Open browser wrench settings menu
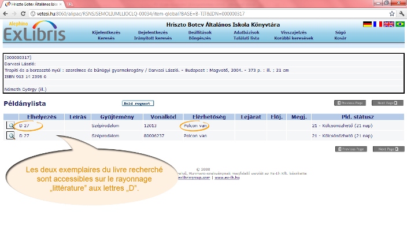The width and height of the screenshot is (407, 229). click(402, 14)
